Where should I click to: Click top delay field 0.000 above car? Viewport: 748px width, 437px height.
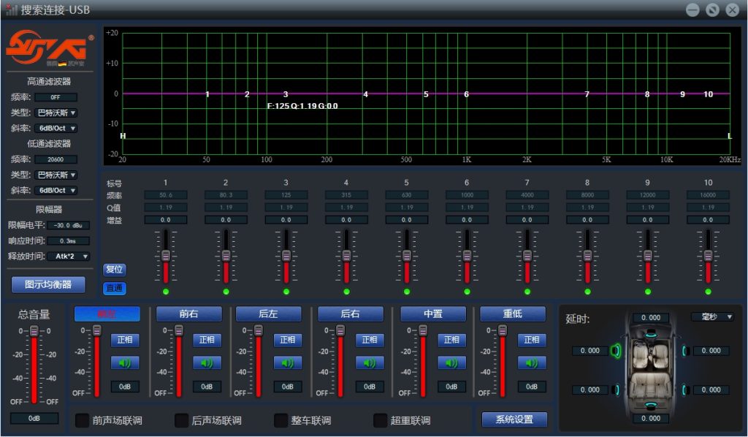pyautogui.click(x=651, y=318)
